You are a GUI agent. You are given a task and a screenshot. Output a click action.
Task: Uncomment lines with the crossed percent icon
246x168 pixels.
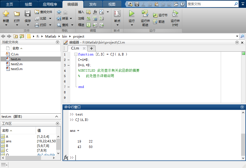click(x=95, y=18)
